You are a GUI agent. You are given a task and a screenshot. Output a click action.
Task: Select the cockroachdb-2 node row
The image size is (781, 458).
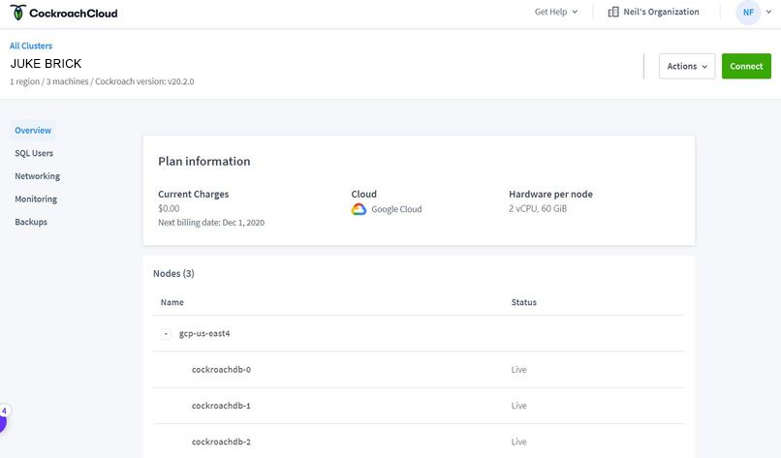click(x=419, y=442)
